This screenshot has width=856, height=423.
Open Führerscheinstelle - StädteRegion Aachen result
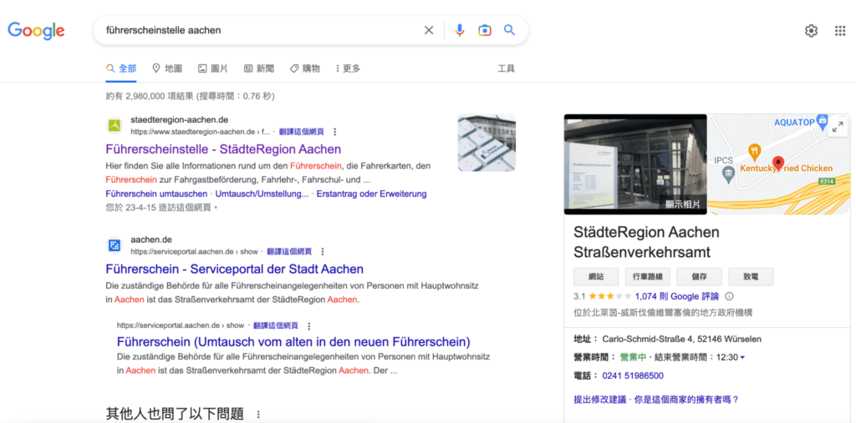click(223, 149)
